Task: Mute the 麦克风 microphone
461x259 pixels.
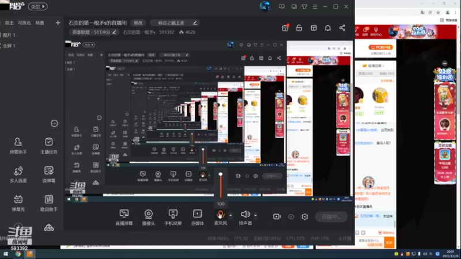Action: tap(220, 218)
